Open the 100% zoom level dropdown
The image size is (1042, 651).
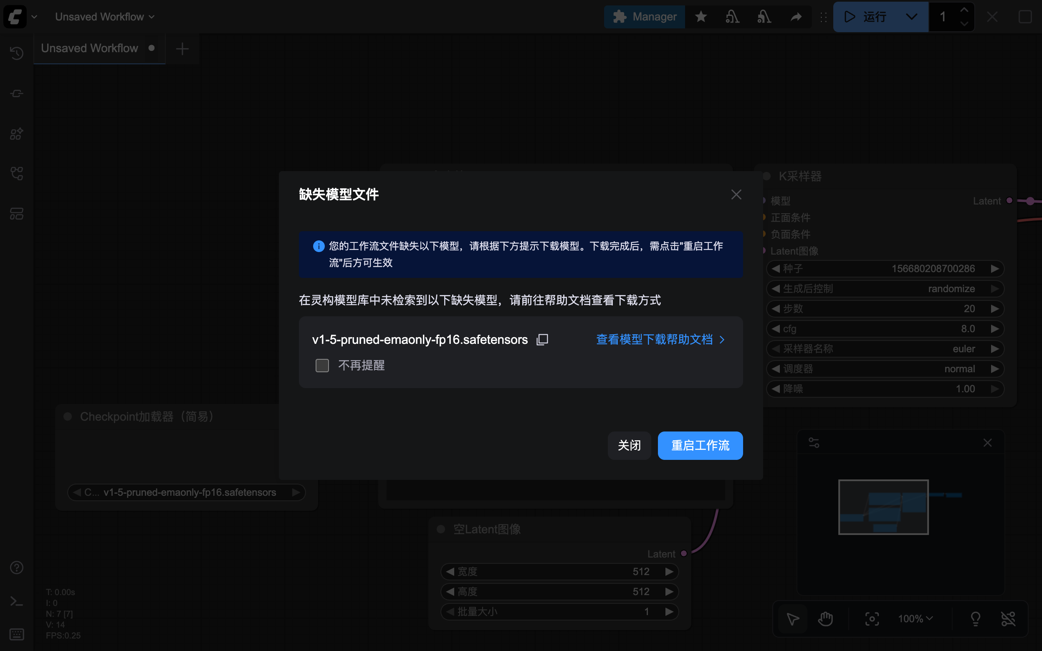point(915,619)
